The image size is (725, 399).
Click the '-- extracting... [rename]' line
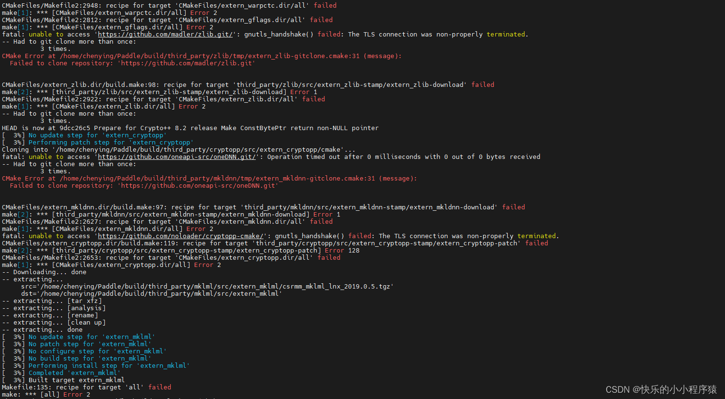coord(50,315)
